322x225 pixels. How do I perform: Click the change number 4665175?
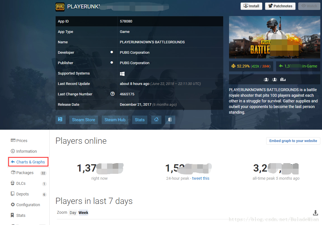coord(127,94)
